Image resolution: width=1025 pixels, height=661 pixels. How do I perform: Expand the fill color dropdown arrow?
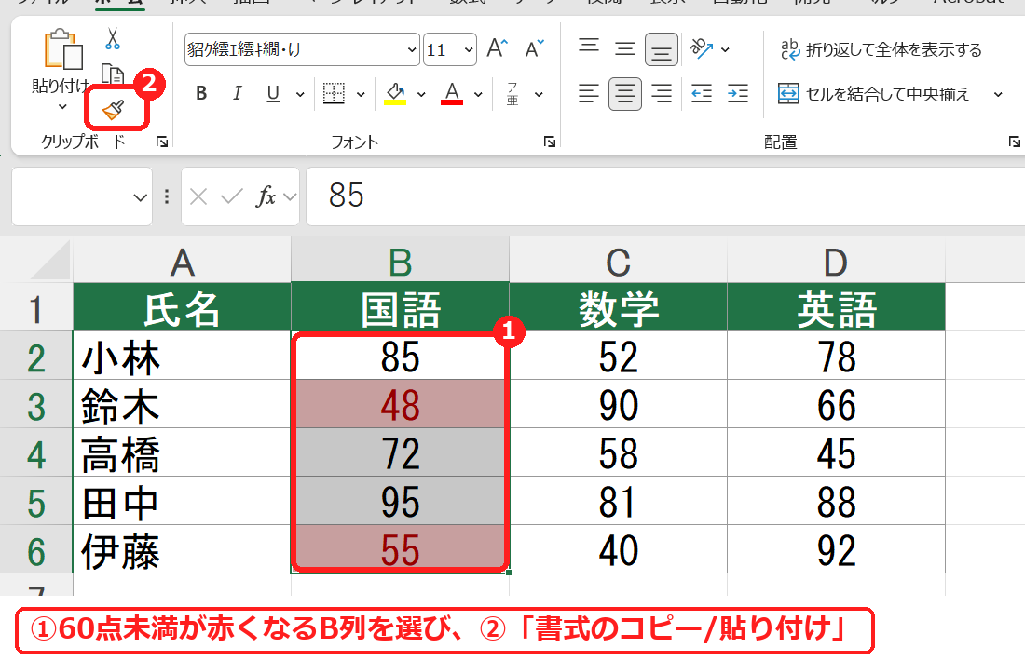pyautogui.click(x=421, y=95)
